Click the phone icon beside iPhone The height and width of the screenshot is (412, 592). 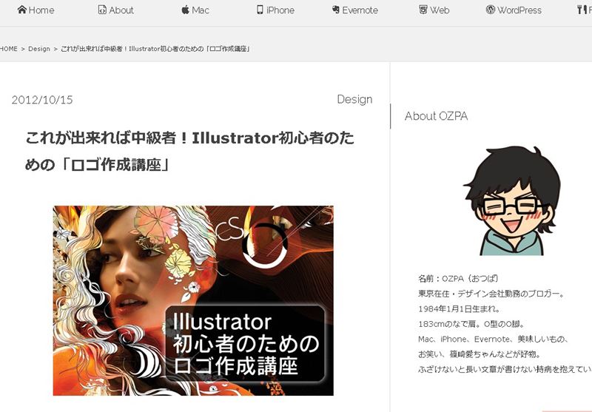click(260, 10)
